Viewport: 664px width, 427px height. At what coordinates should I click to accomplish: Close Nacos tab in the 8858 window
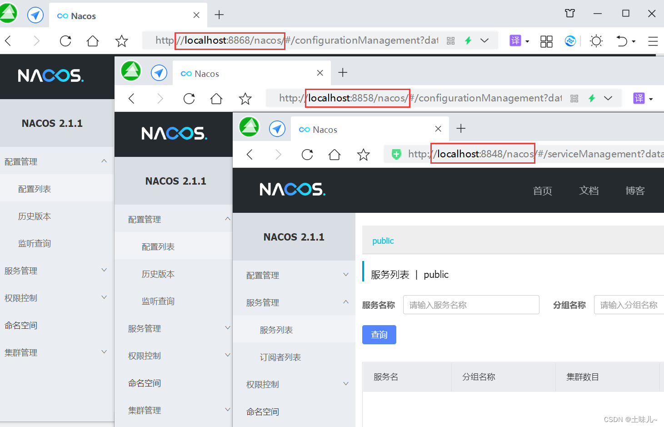pos(320,73)
